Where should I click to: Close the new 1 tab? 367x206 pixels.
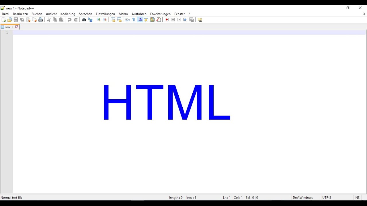point(17,27)
